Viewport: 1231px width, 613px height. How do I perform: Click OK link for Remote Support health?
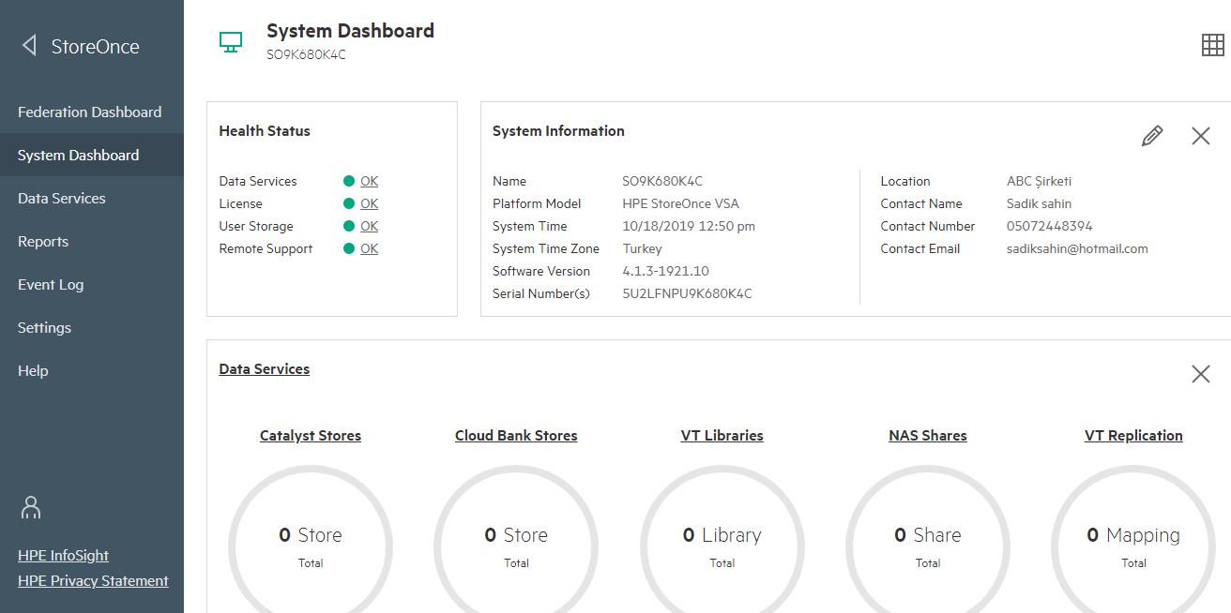pyautogui.click(x=369, y=248)
